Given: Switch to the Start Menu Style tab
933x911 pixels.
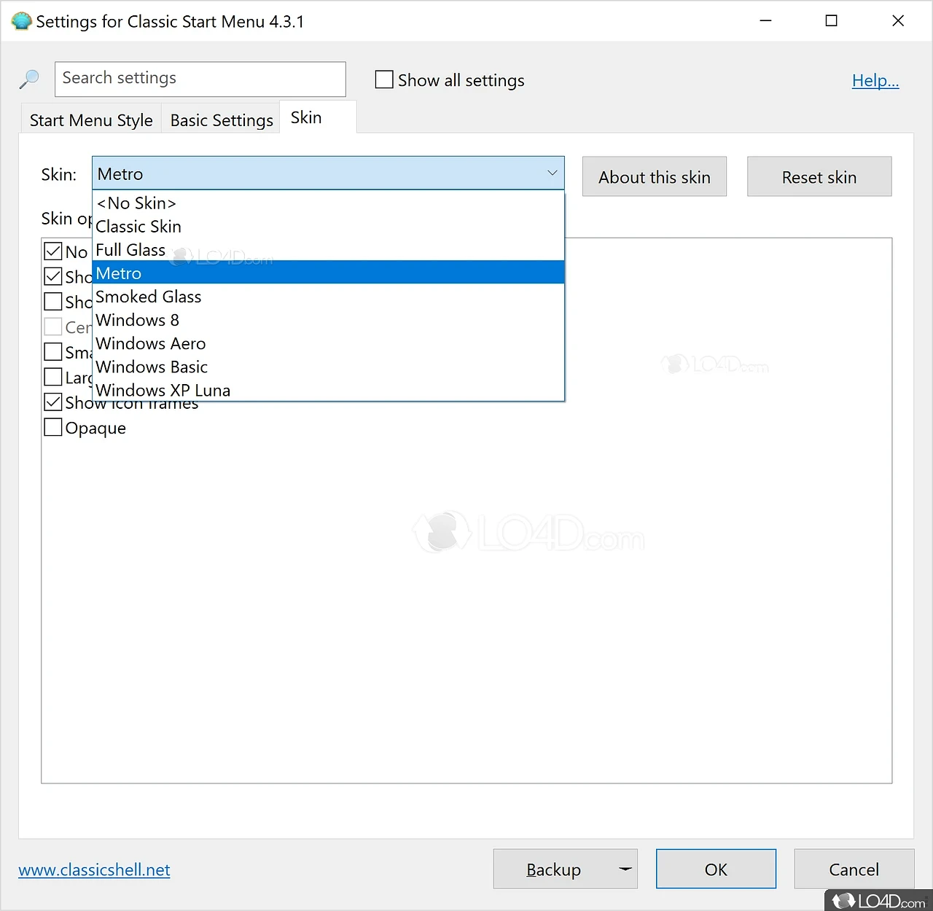Looking at the screenshot, I should [x=91, y=120].
